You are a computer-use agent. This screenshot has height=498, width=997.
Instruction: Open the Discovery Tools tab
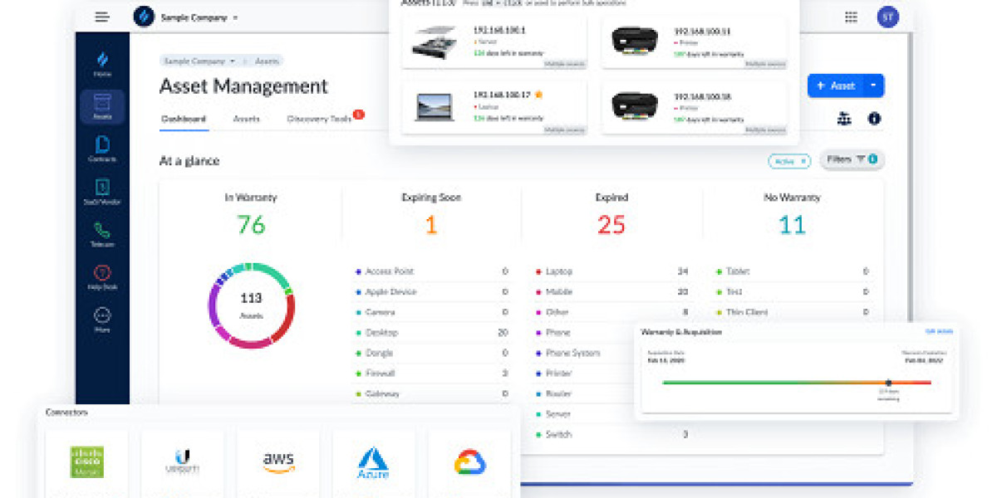click(x=320, y=119)
